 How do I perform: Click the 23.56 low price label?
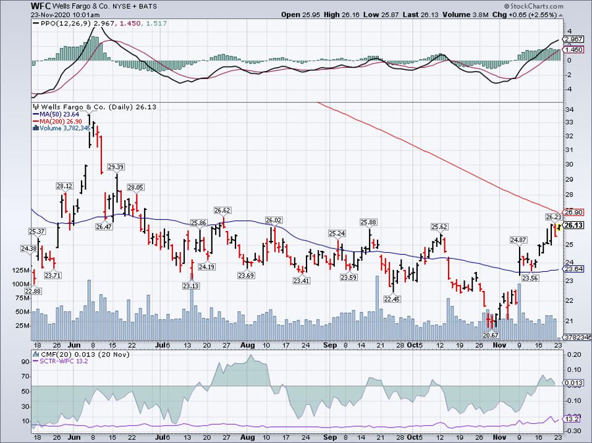(530, 277)
